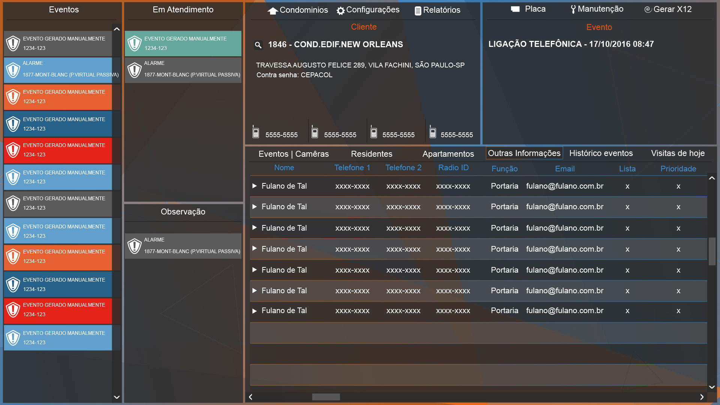Select the Outras Informações tab
This screenshot has width=720, height=405.
[524, 153]
